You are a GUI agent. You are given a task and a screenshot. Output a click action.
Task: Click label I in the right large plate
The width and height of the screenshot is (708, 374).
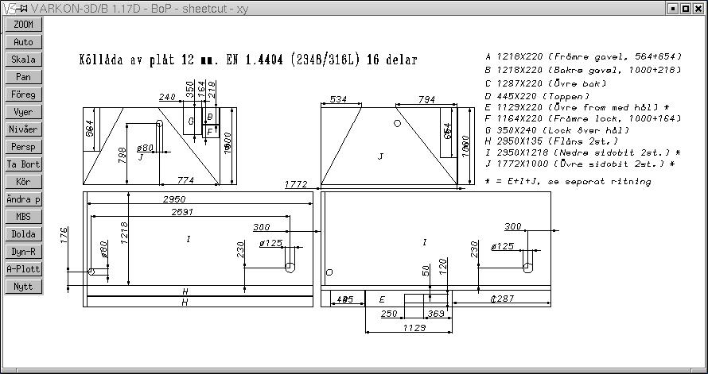coord(425,242)
